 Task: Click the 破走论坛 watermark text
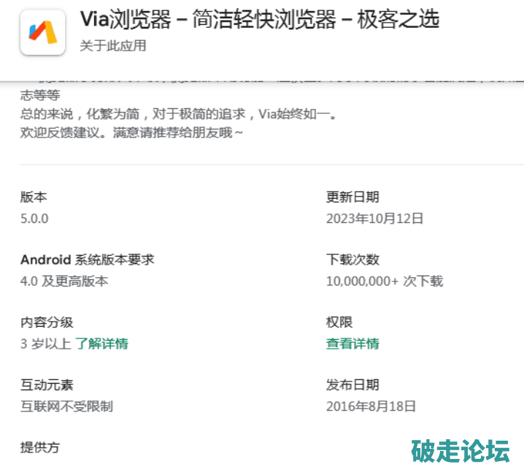pos(461,450)
